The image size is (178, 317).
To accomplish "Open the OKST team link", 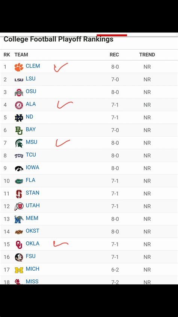I will 32,231.
